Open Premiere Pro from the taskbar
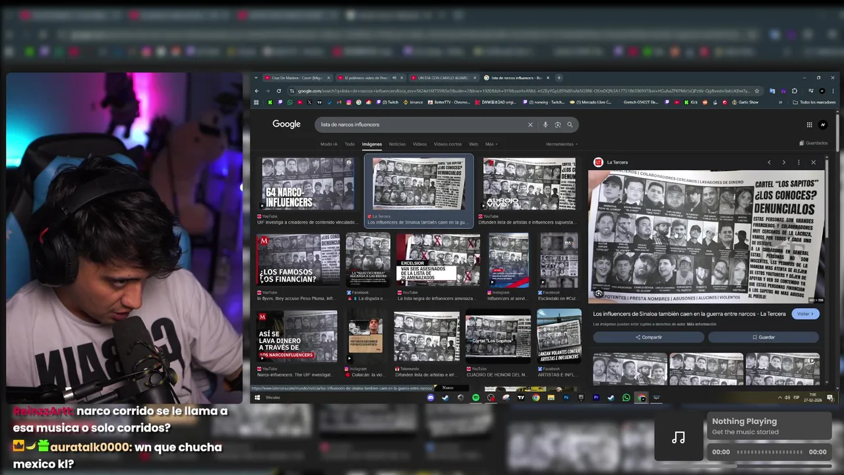 click(596, 397)
